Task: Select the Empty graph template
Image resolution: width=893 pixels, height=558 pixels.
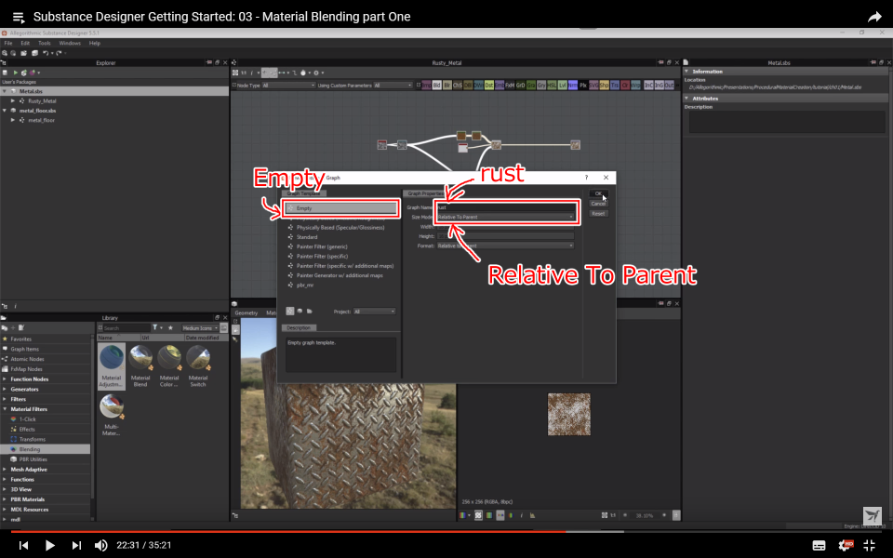Action: click(x=340, y=208)
